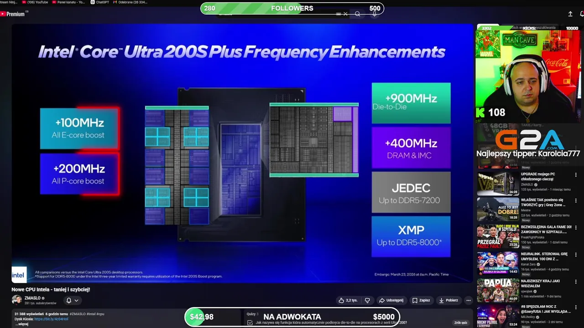Click the G2A.com logo overlay

tap(530, 140)
